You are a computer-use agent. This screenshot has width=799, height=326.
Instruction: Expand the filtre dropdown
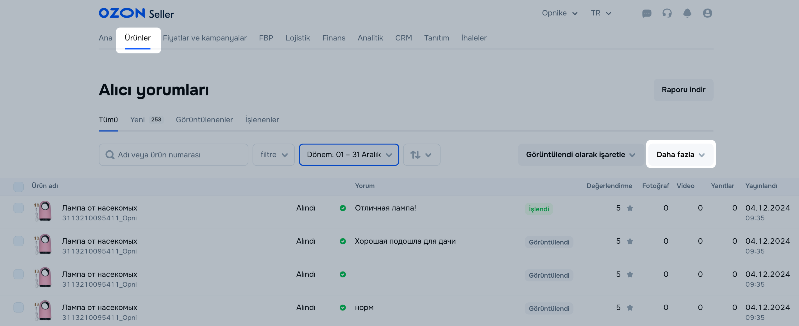pos(273,155)
